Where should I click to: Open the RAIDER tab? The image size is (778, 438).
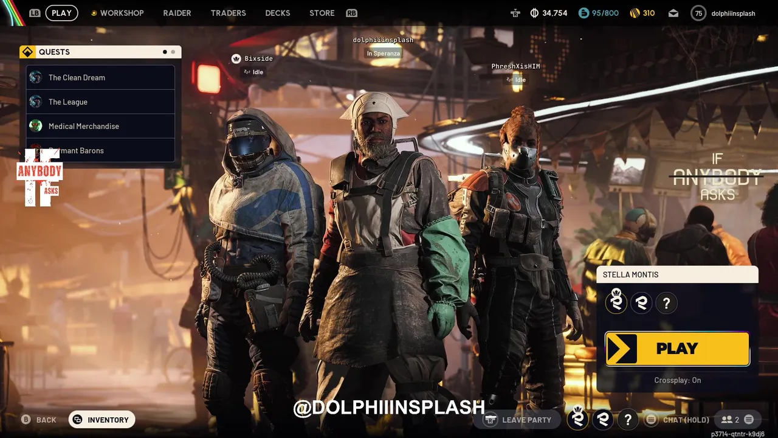pos(177,13)
